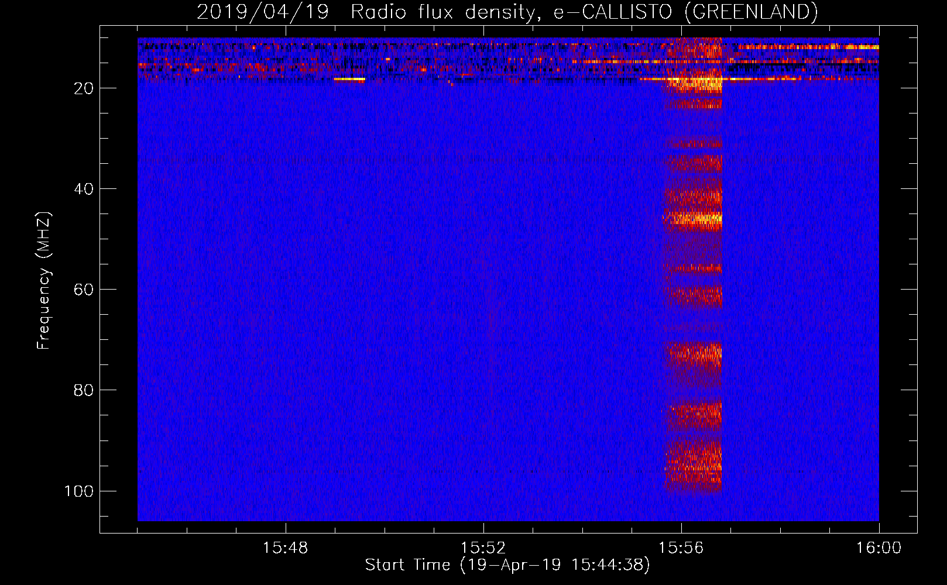Select the 100 frequency tick label
The height and width of the screenshot is (585, 947).
[x=79, y=491]
